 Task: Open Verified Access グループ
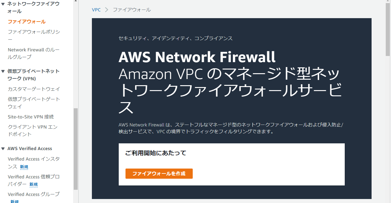[x=34, y=194]
